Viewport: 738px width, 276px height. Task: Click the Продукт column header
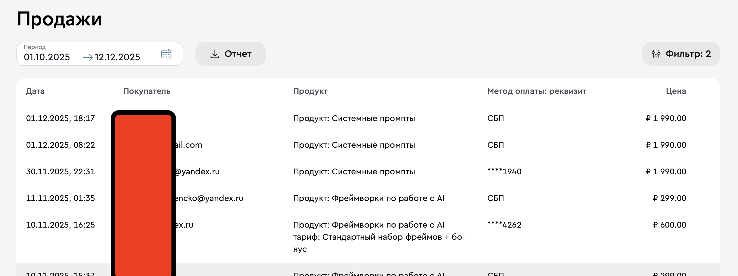pos(310,91)
